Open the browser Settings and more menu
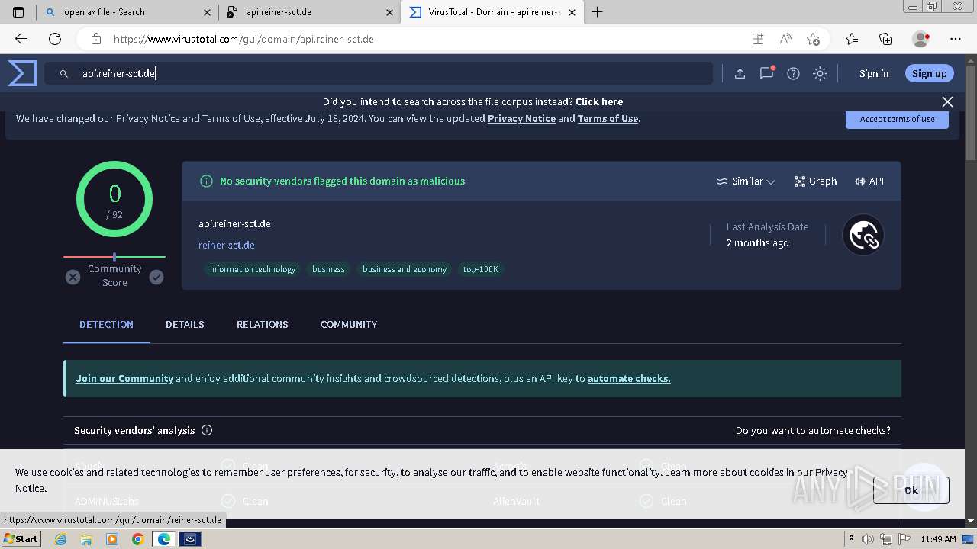This screenshot has height=549, width=977. (x=956, y=39)
